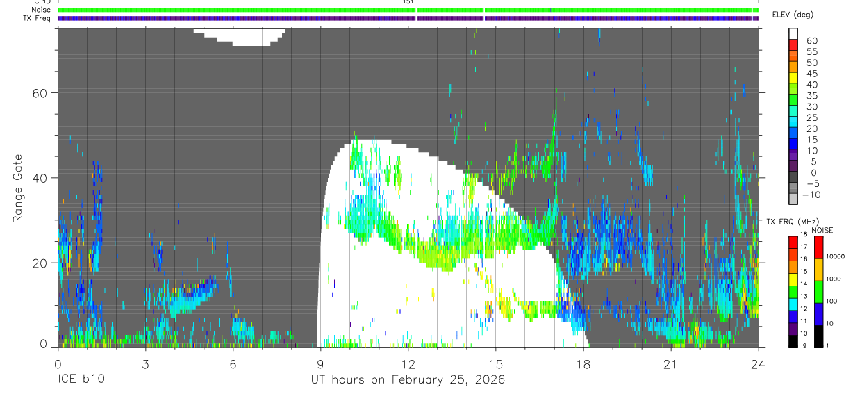853x394 pixels.
Task: Click the "NOISE" legend title
Action: [822, 230]
